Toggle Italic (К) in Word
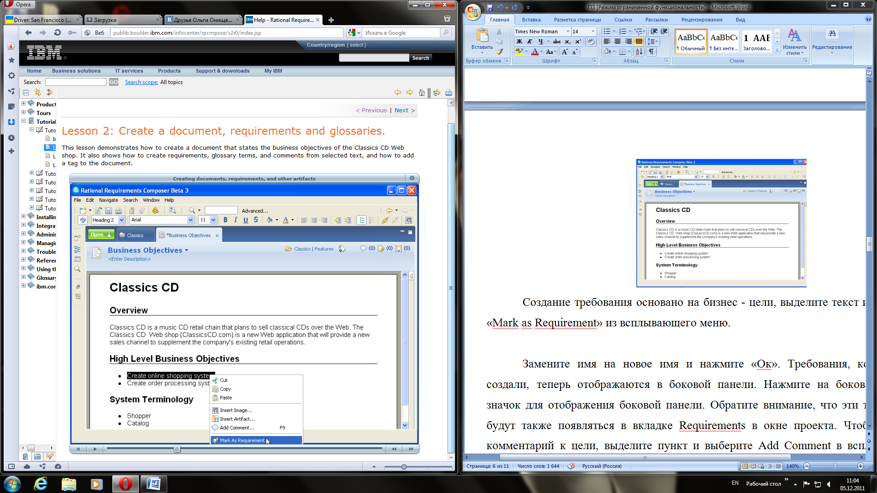877x493 pixels. pos(530,42)
